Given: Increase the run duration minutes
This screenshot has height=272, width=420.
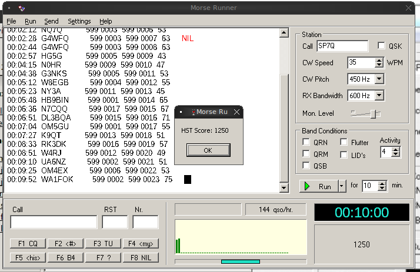Looking at the screenshot, I should [x=383, y=183].
